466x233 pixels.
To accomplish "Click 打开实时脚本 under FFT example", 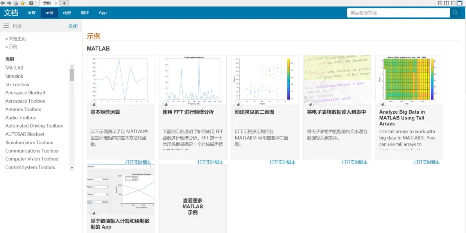I will point(210,162).
